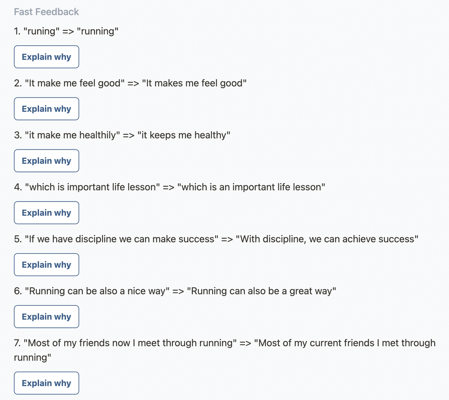Click Explain why under the discipline feedback

(46, 264)
